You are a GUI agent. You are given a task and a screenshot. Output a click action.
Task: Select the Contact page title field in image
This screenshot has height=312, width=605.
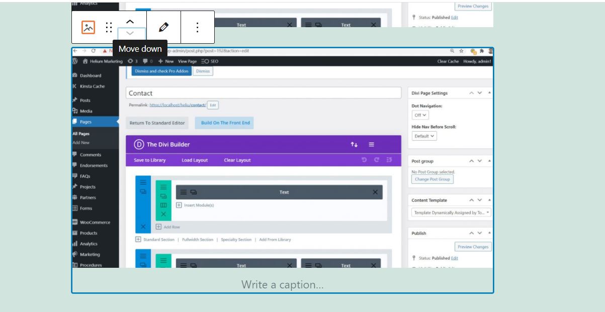point(264,93)
